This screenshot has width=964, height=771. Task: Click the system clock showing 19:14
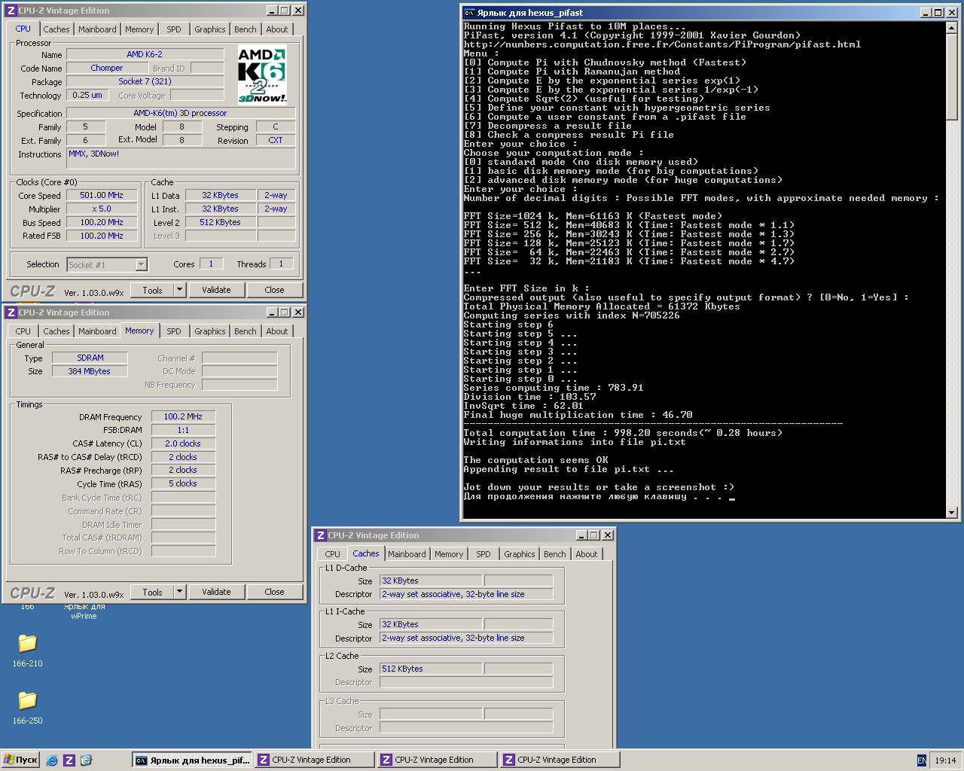[x=945, y=760]
